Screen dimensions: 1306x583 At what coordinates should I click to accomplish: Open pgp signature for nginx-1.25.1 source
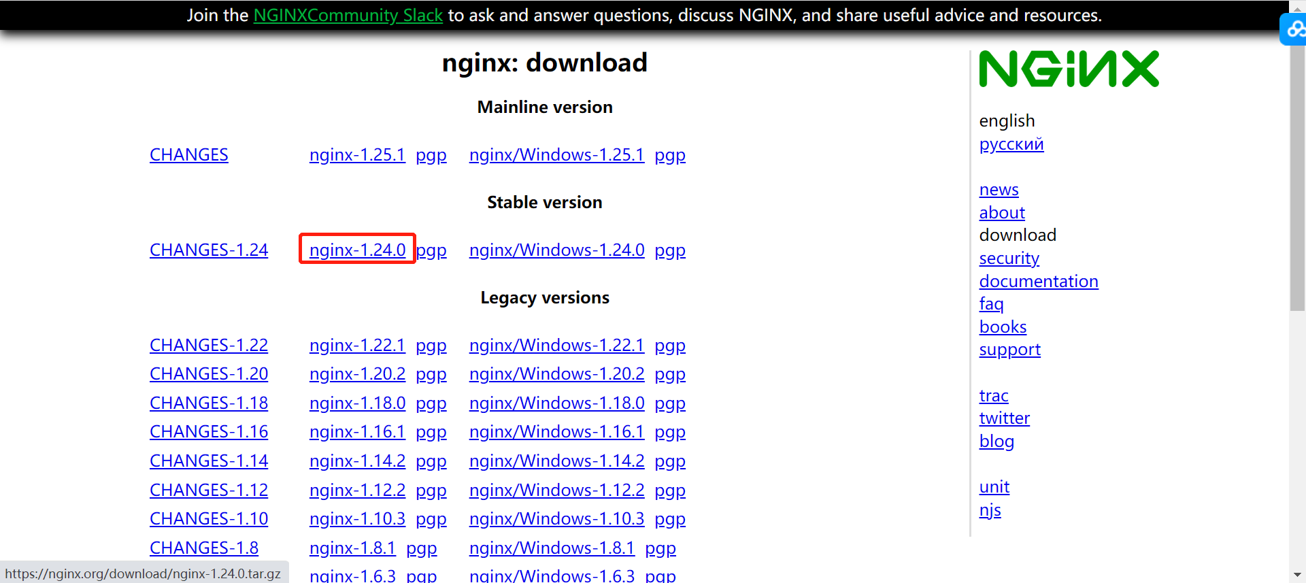click(431, 155)
